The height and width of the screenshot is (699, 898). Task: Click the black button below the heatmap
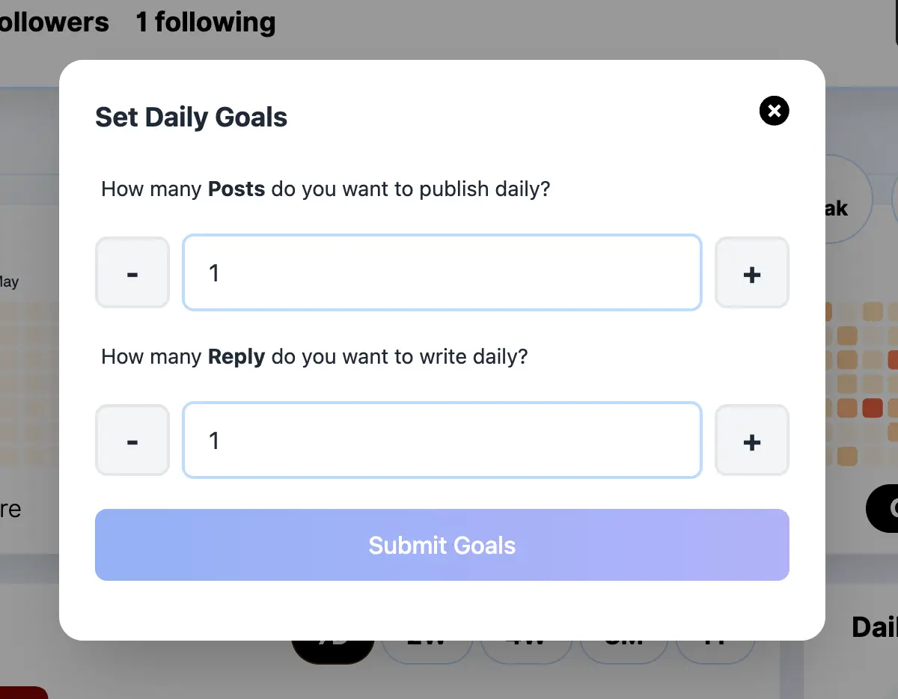click(883, 509)
